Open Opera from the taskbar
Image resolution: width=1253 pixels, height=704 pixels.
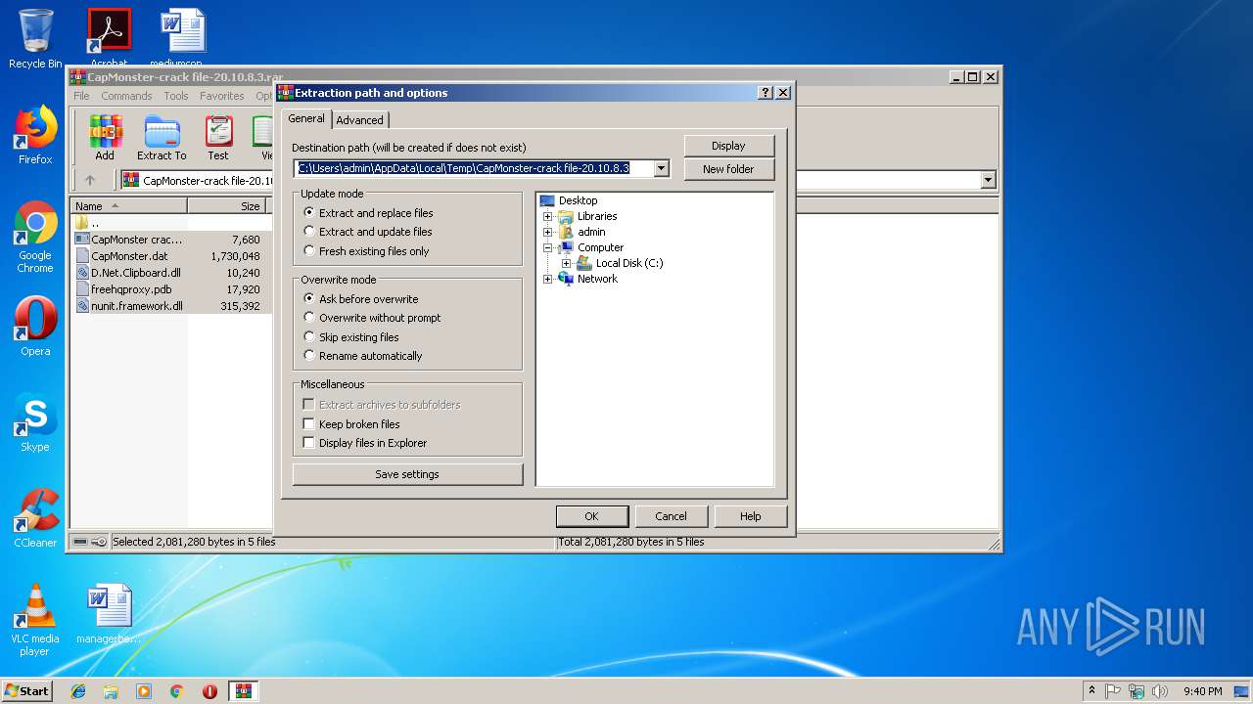click(x=209, y=691)
